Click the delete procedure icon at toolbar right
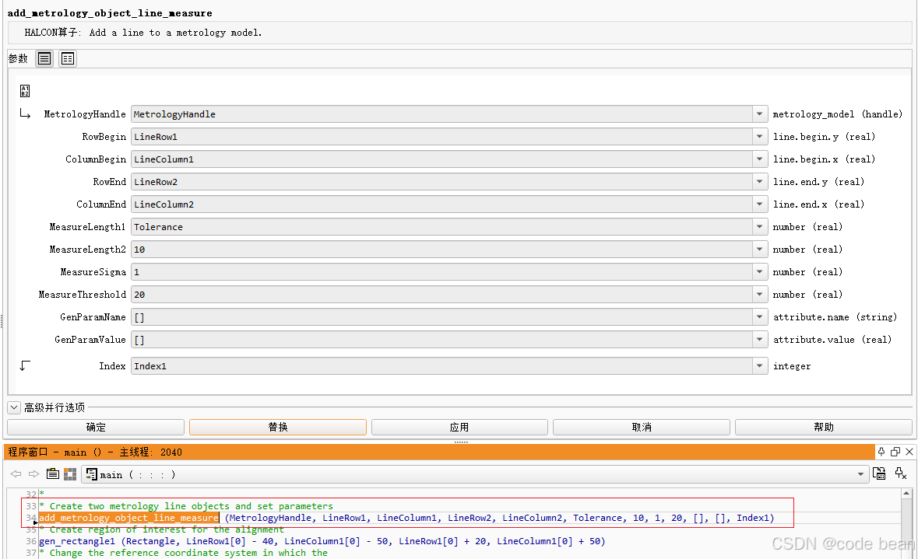 (x=902, y=474)
